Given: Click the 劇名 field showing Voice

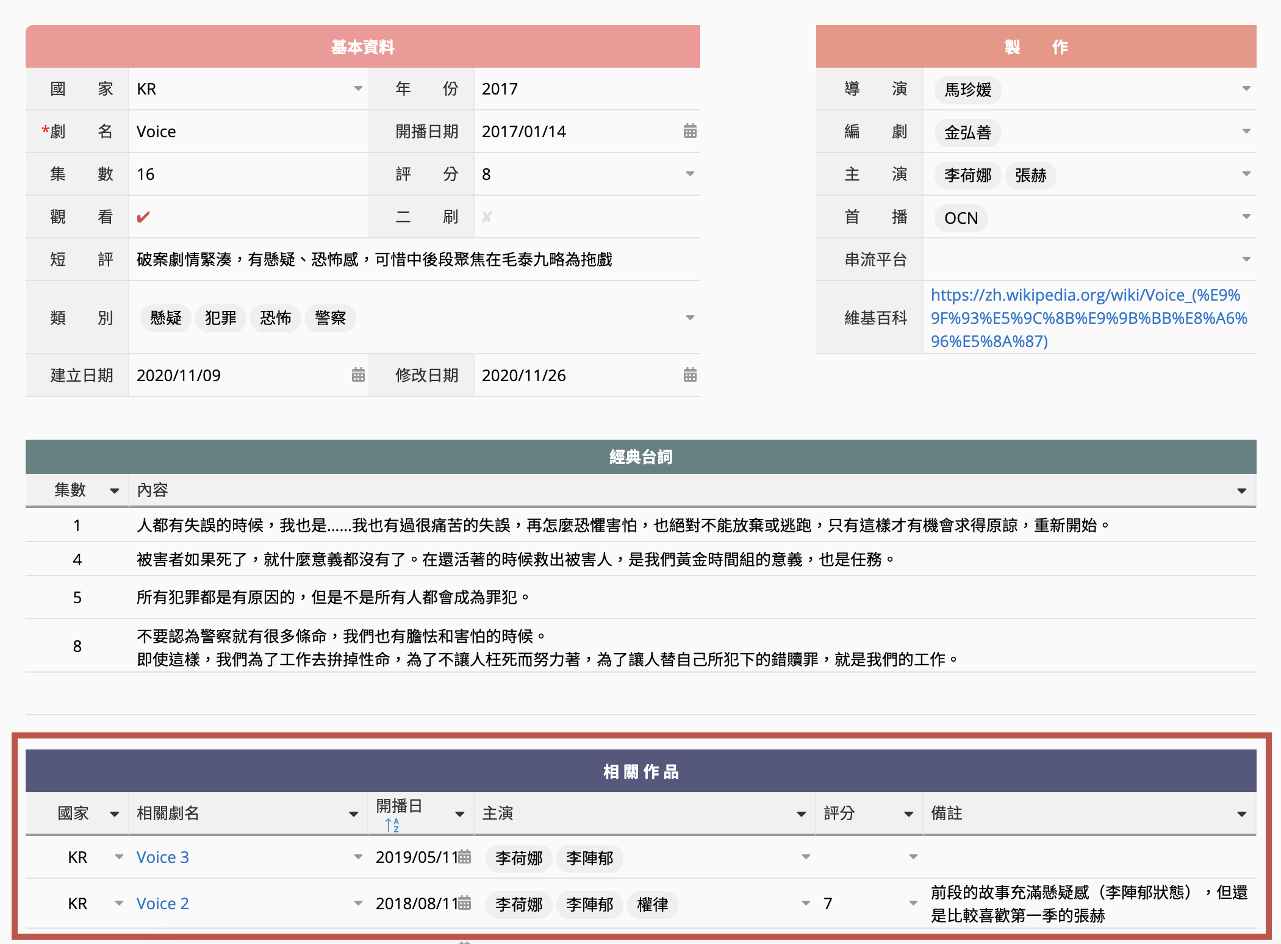Looking at the screenshot, I should click(248, 132).
